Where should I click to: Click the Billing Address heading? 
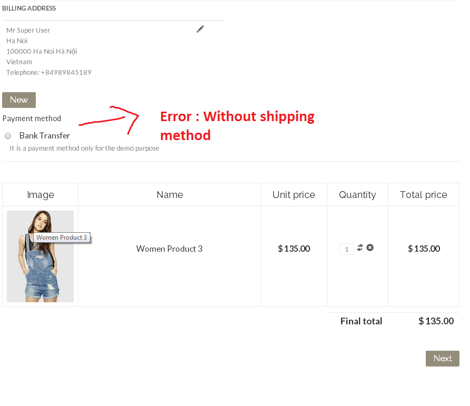(x=29, y=8)
